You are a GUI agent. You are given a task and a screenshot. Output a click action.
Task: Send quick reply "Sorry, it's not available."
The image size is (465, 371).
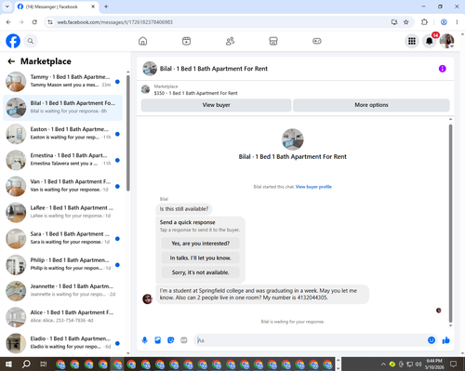(x=201, y=272)
